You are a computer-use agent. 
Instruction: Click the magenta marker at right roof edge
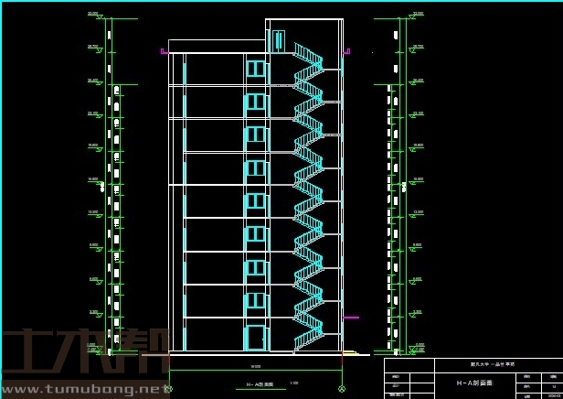(347, 52)
